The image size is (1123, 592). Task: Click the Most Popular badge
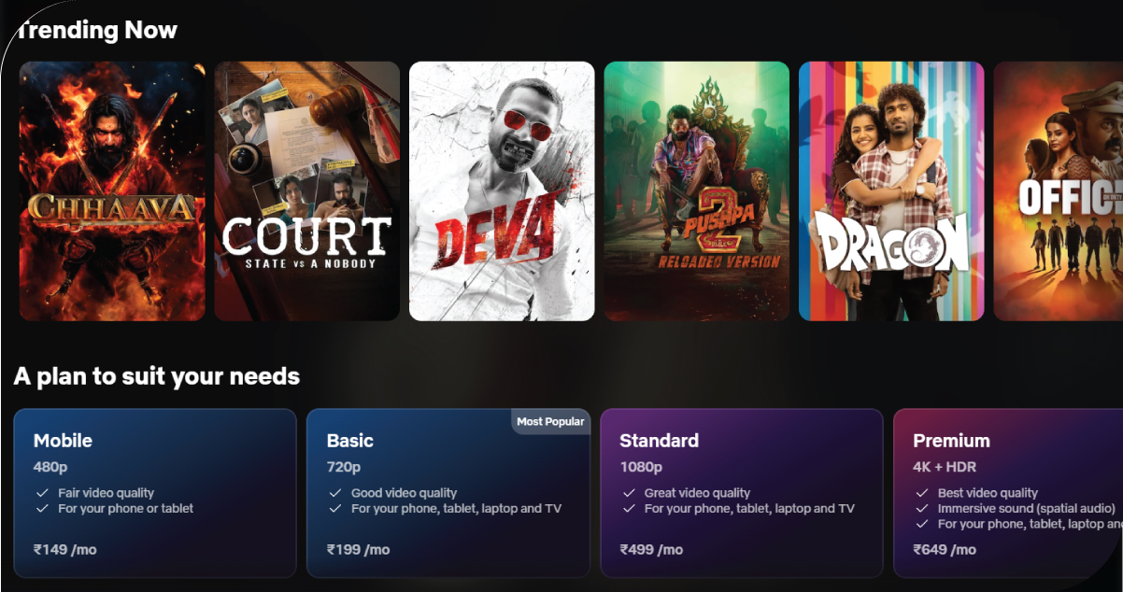coord(550,421)
